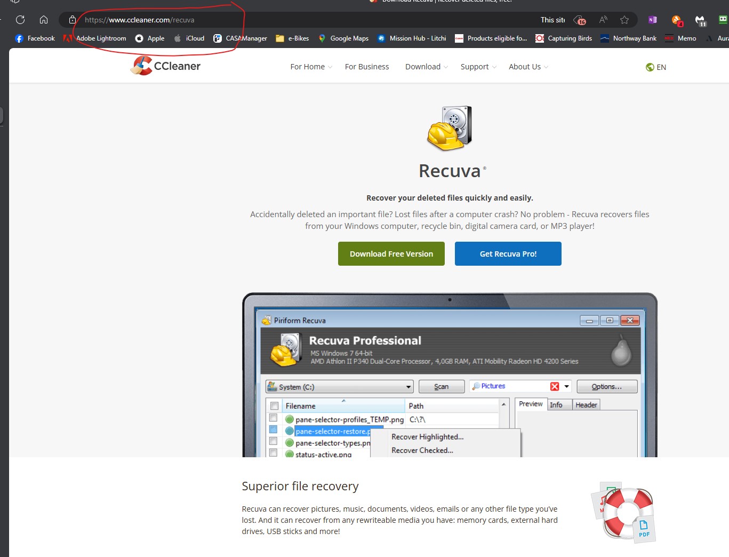Open the browser home page icon
This screenshot has height=557, width=729.
point(43,20)
